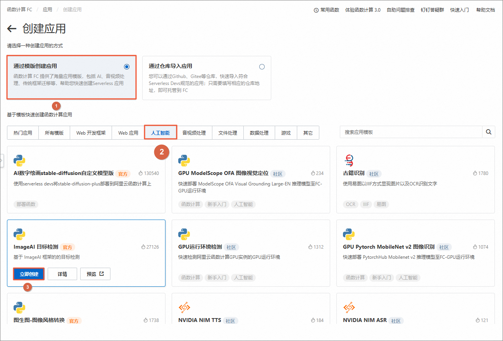503x341 pixels.
Task: Click the Python icon on the ImageAI 目标检测 card
Action: [19, 234]
